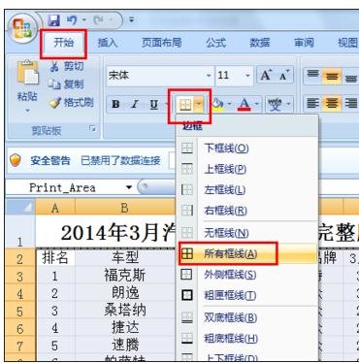Apply the red font color
Image resolution: width=359 pixels, height=363 pixels.
coord(245,104)
